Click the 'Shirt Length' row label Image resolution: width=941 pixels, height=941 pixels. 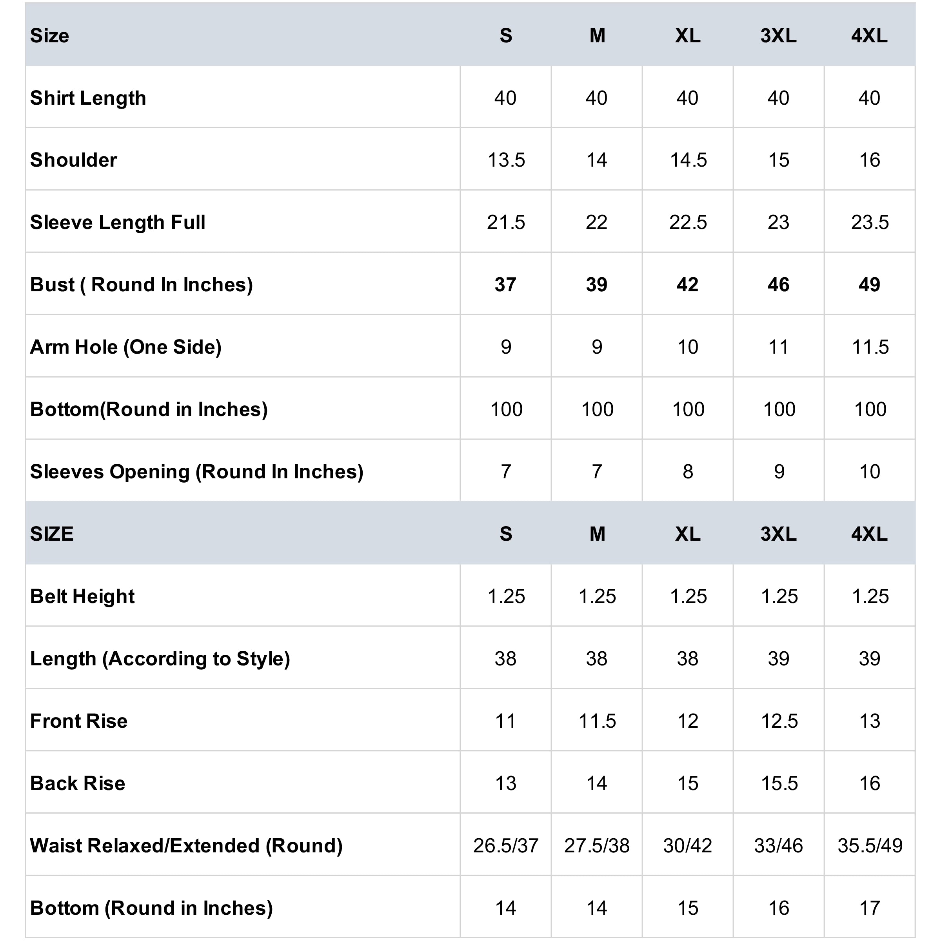(88, 98)
